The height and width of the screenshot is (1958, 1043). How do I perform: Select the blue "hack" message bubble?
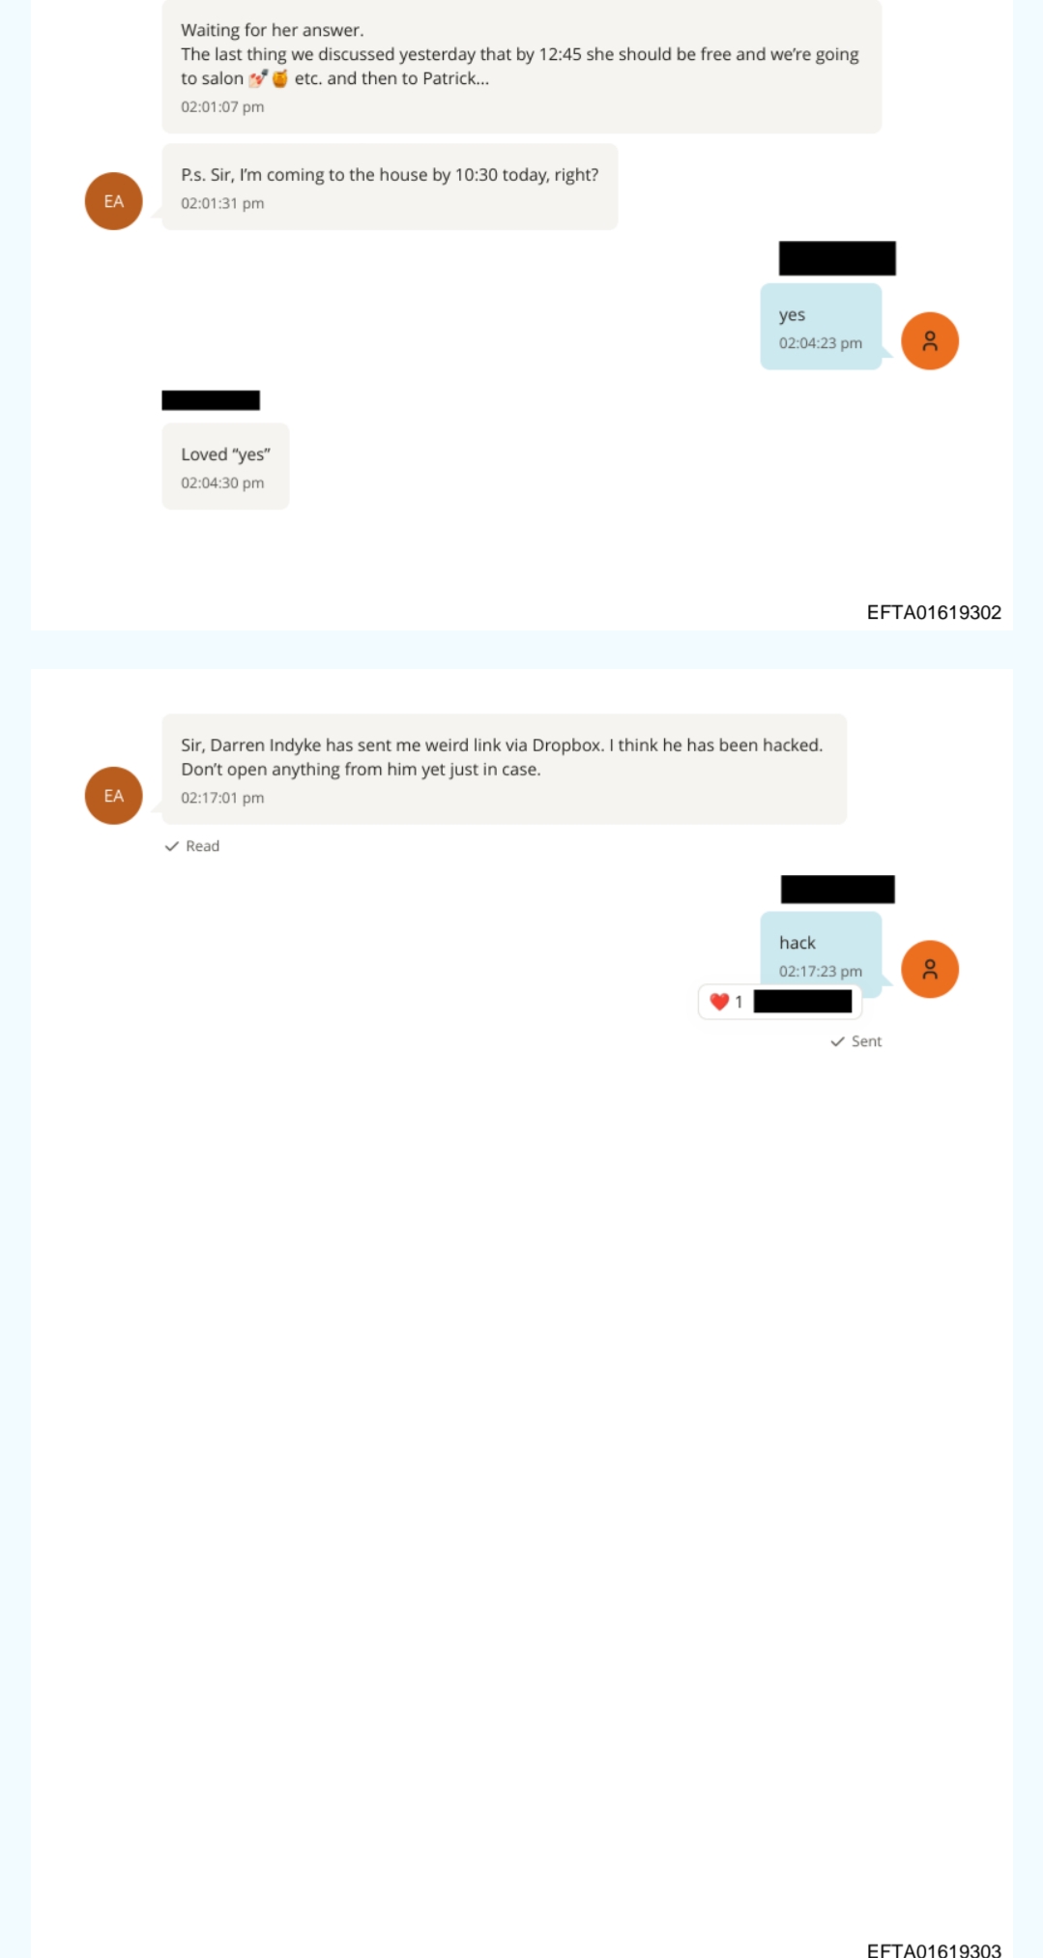[x=822, y=955]
